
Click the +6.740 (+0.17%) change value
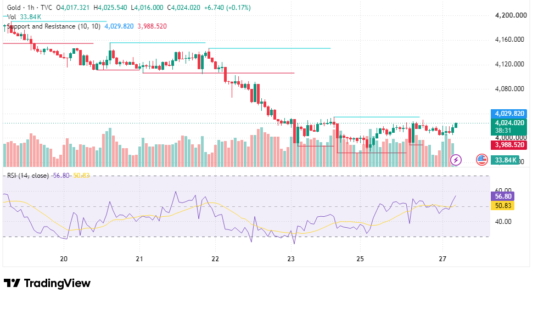[227, 8]
